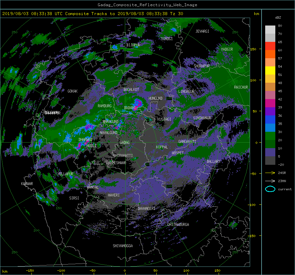Click the NAVALGUND city label
This screenshot has width=295, height=275.
(x=108, y=132)
